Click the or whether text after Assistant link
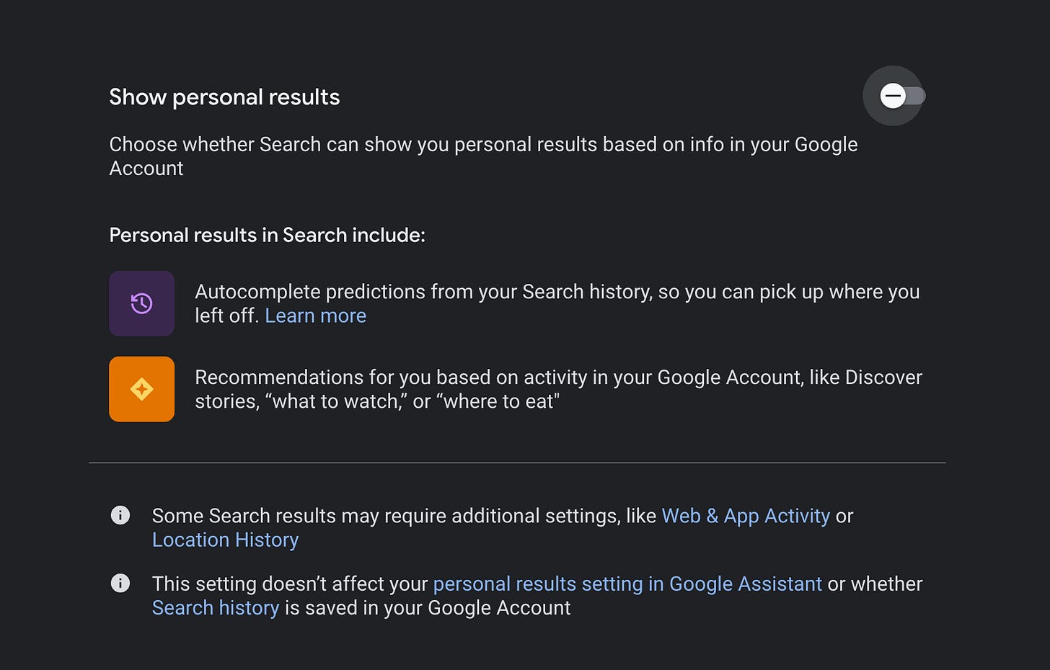The image size is (1050, 670). pyautogui.click(x=875, y=584)
